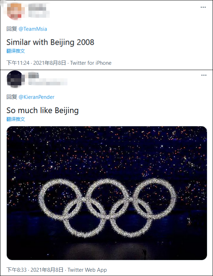
Task: Click the 回复 label before @KieranPender
Action: pos(12,97)
